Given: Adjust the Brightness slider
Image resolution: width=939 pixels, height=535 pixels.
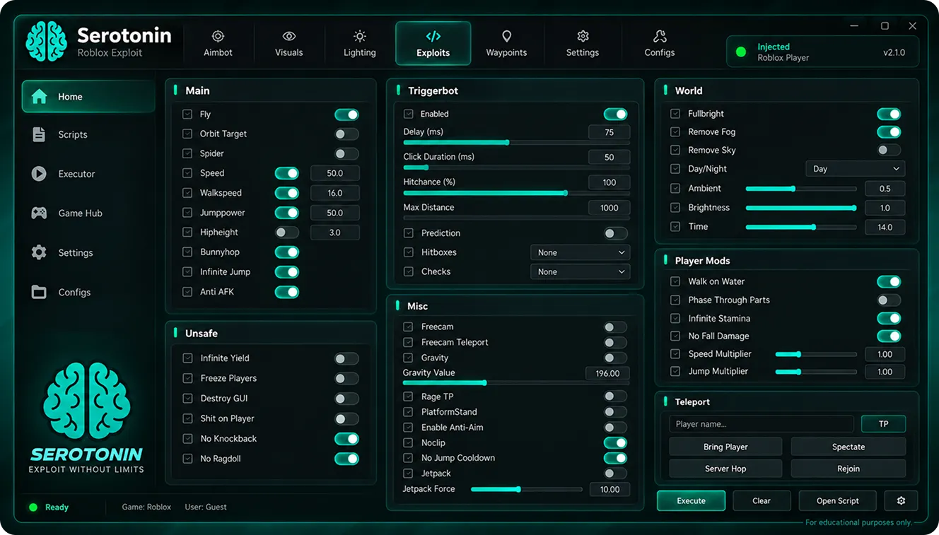Looking at the screenshot, I should tap(801, 208).
